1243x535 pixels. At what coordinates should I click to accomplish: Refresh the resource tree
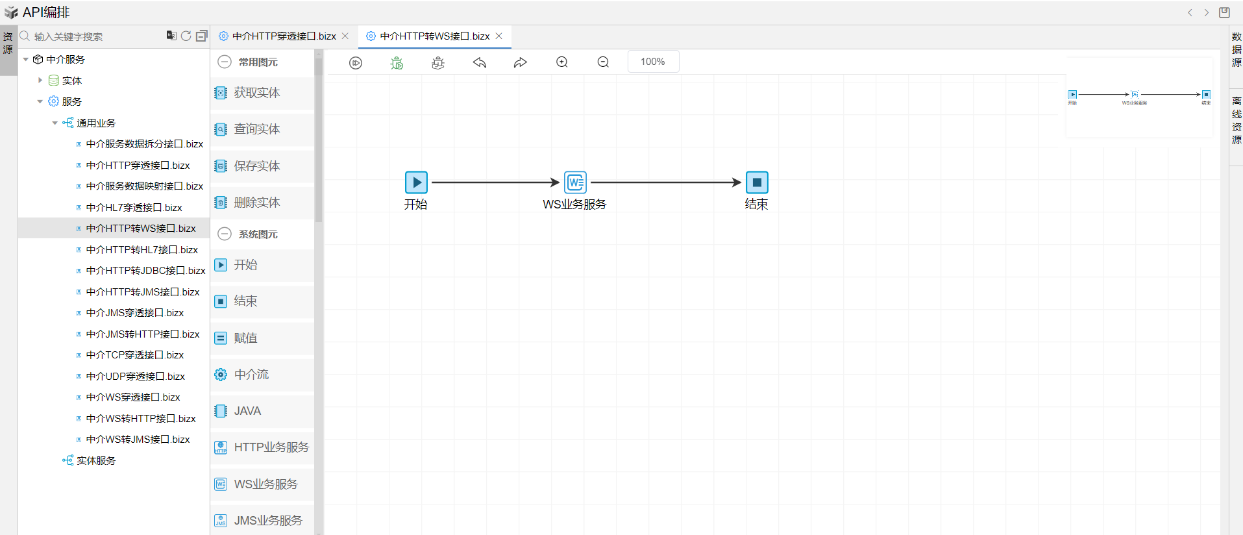[186, 36]
